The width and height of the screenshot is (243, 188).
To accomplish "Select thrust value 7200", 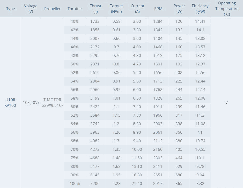I will [95, 184].
